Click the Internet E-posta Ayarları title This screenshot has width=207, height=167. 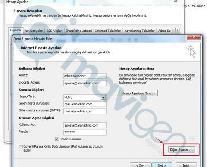[x=41, y=48]
